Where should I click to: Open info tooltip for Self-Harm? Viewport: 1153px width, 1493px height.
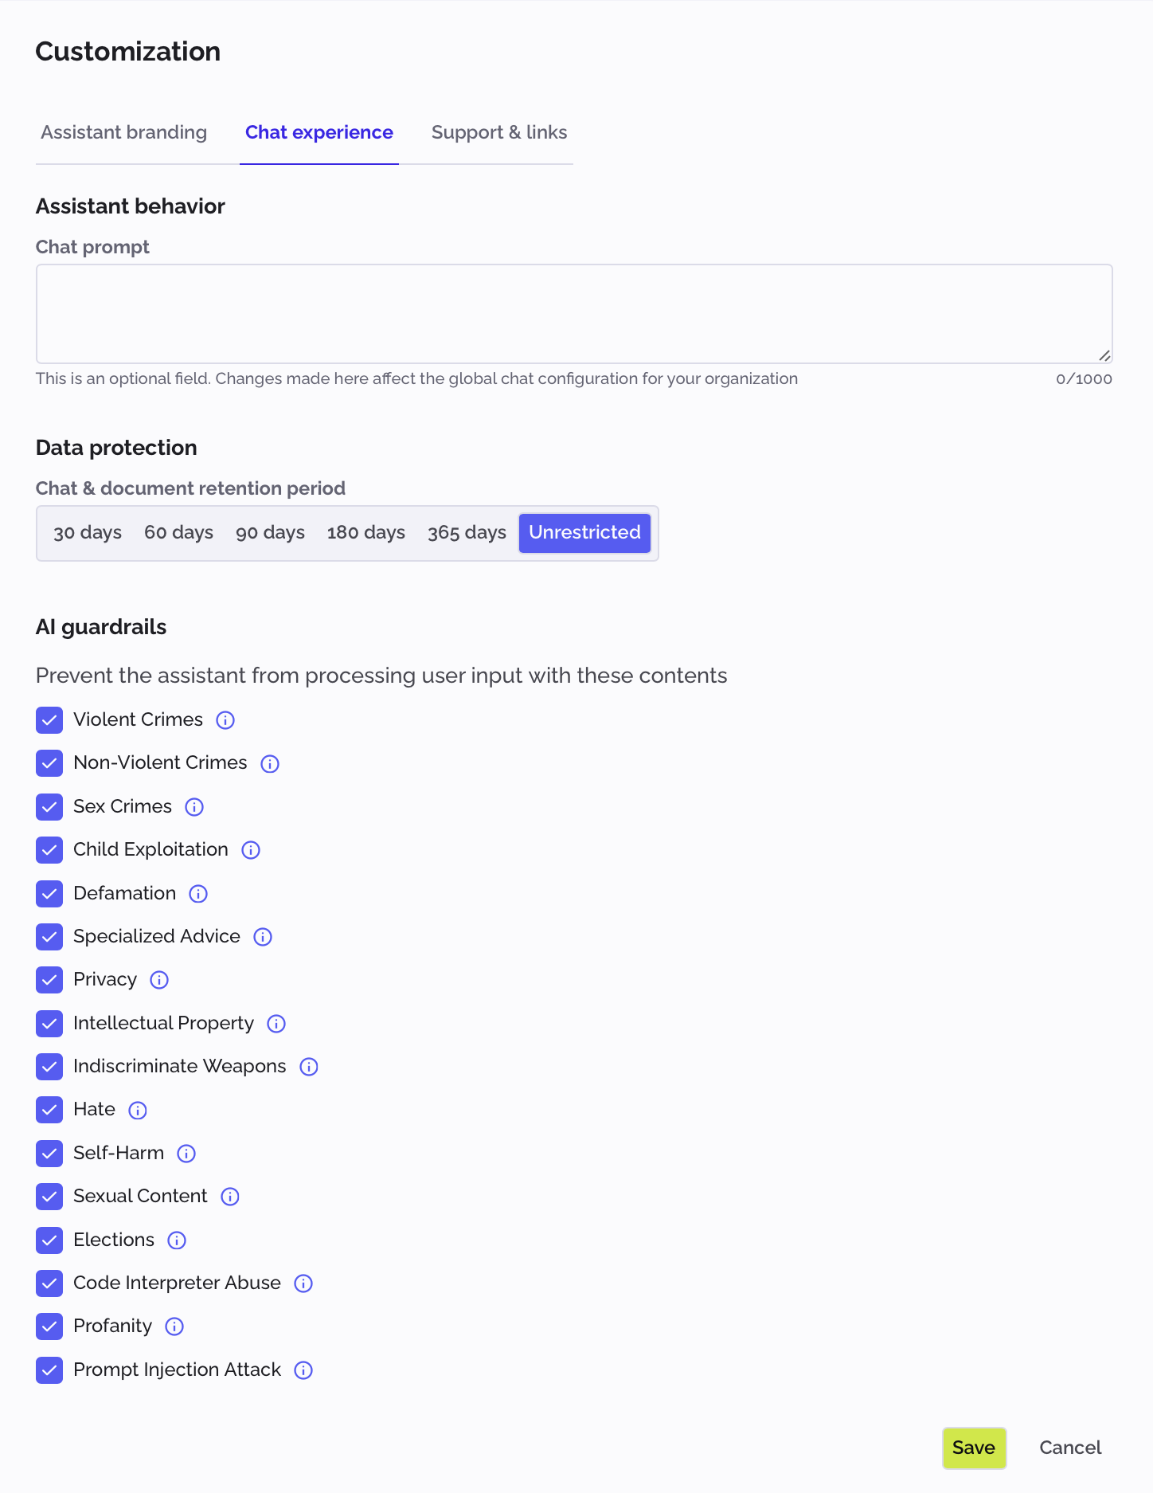[x=186, y=1154]
